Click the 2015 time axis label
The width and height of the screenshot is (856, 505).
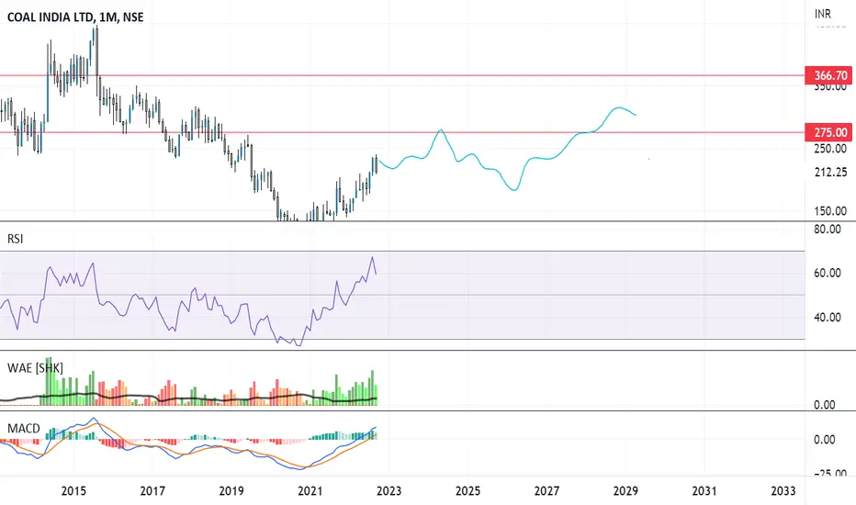pos(73,491)
